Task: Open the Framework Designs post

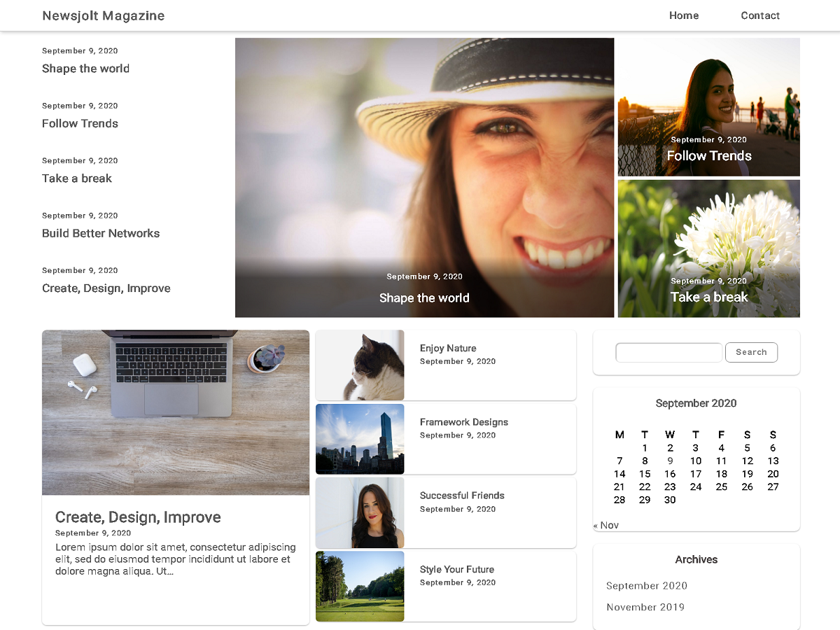Action: coord(464,422)
